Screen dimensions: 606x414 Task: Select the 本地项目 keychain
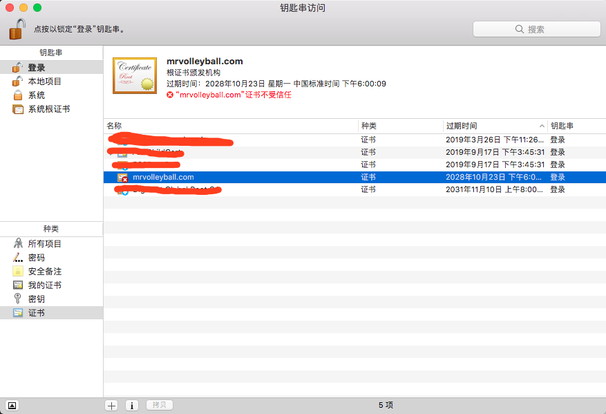click(x=51, y=81)
